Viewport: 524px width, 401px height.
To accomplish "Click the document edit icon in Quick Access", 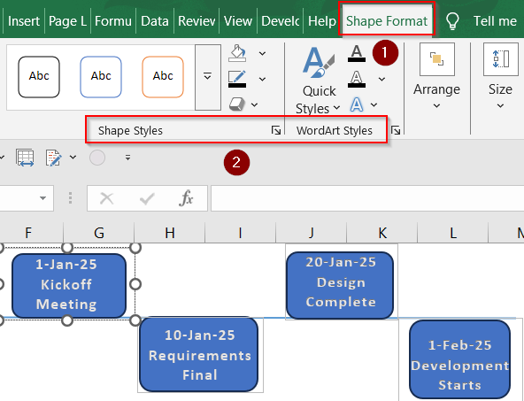I will 53,158.
